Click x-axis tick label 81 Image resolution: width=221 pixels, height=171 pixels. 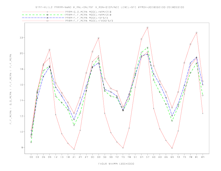(197, 157)
